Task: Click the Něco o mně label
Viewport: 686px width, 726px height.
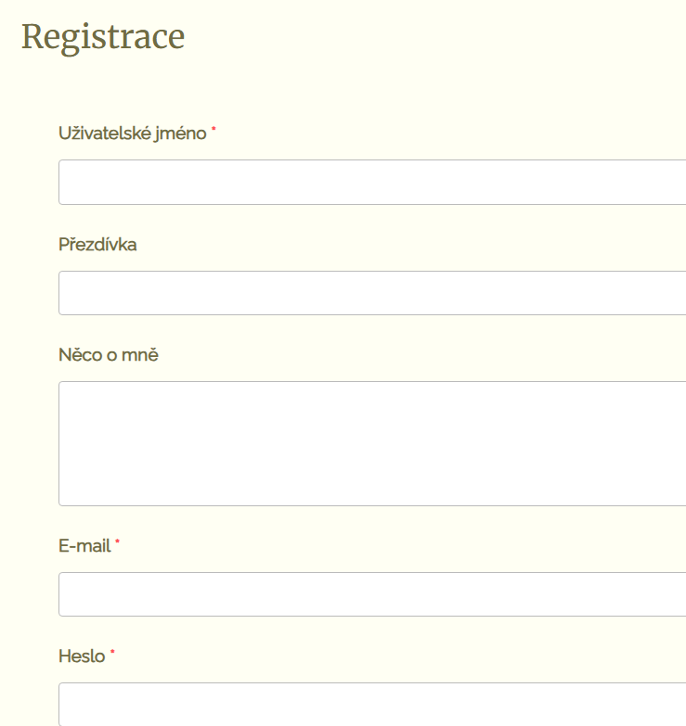Action: [109, 354]
